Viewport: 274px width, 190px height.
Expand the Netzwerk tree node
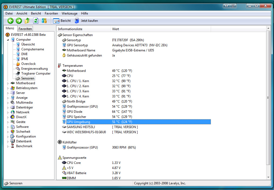pos(8,112)
